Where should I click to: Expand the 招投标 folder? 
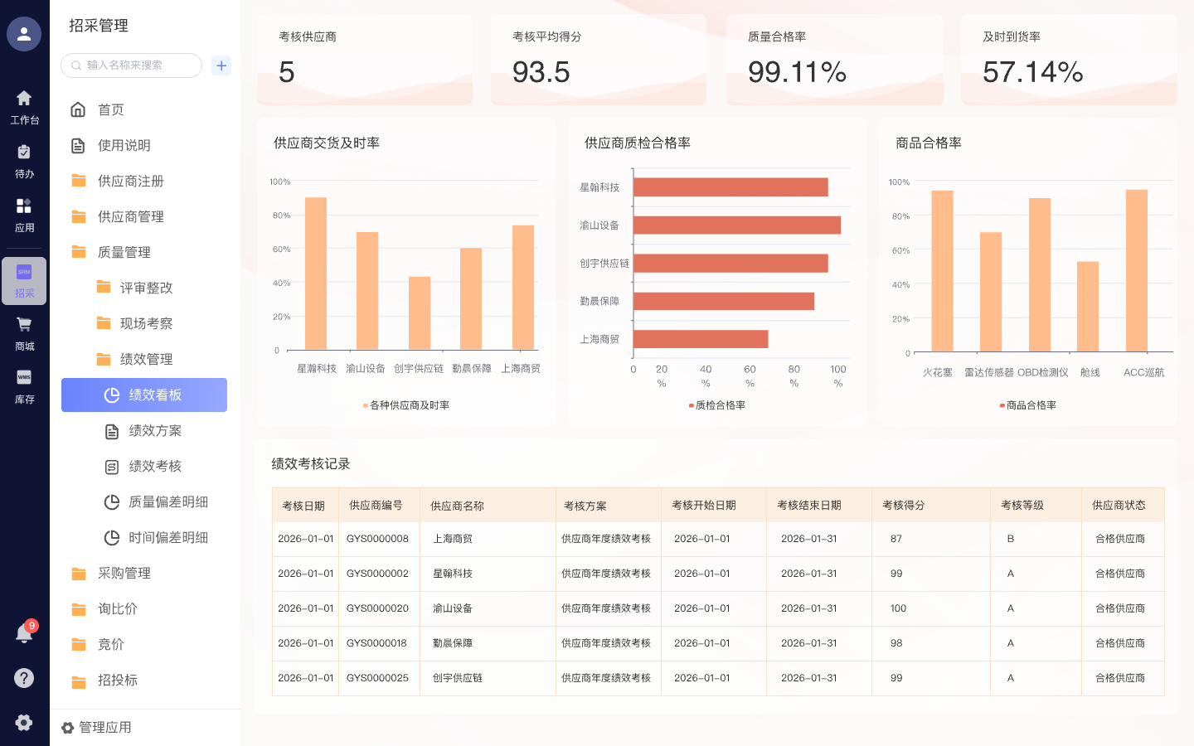116,680
